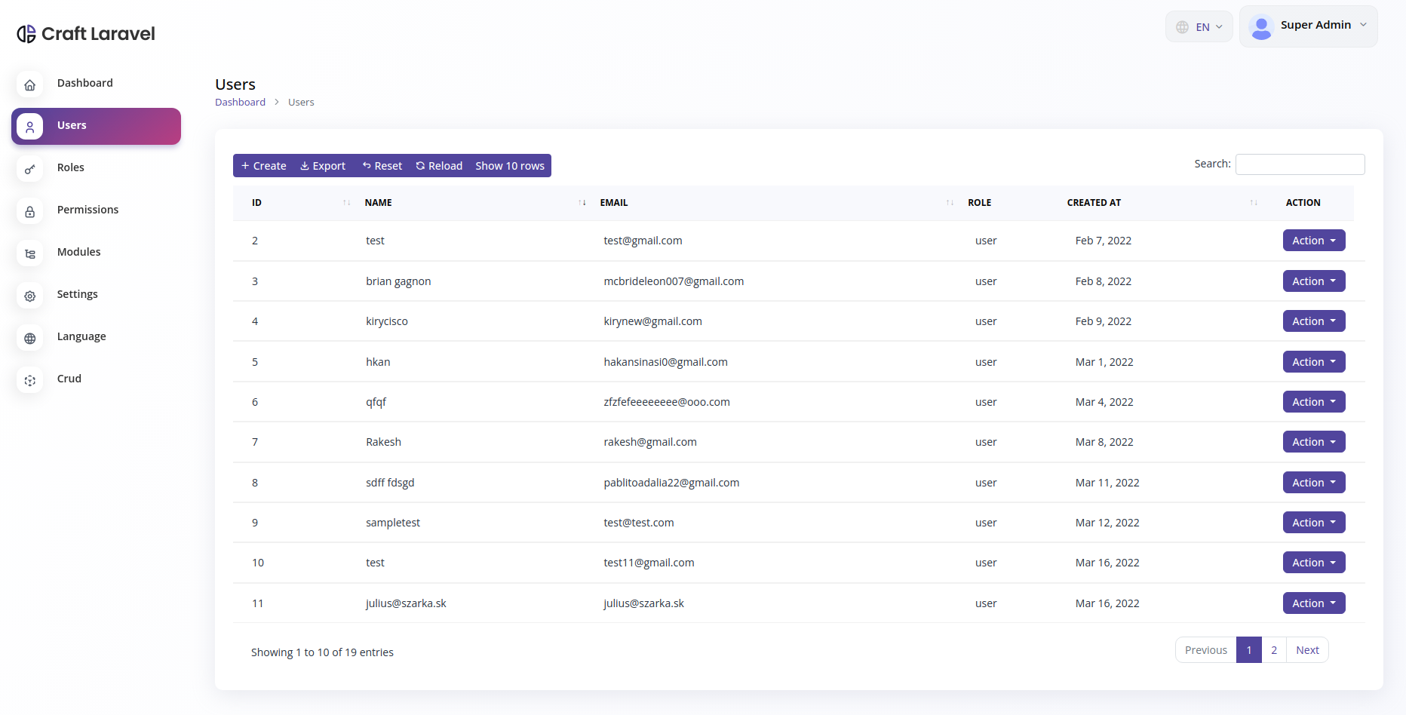
Task: Open Action dropdown for Rakesh row
Action: pyautogui.click(x=1313, y=442)
